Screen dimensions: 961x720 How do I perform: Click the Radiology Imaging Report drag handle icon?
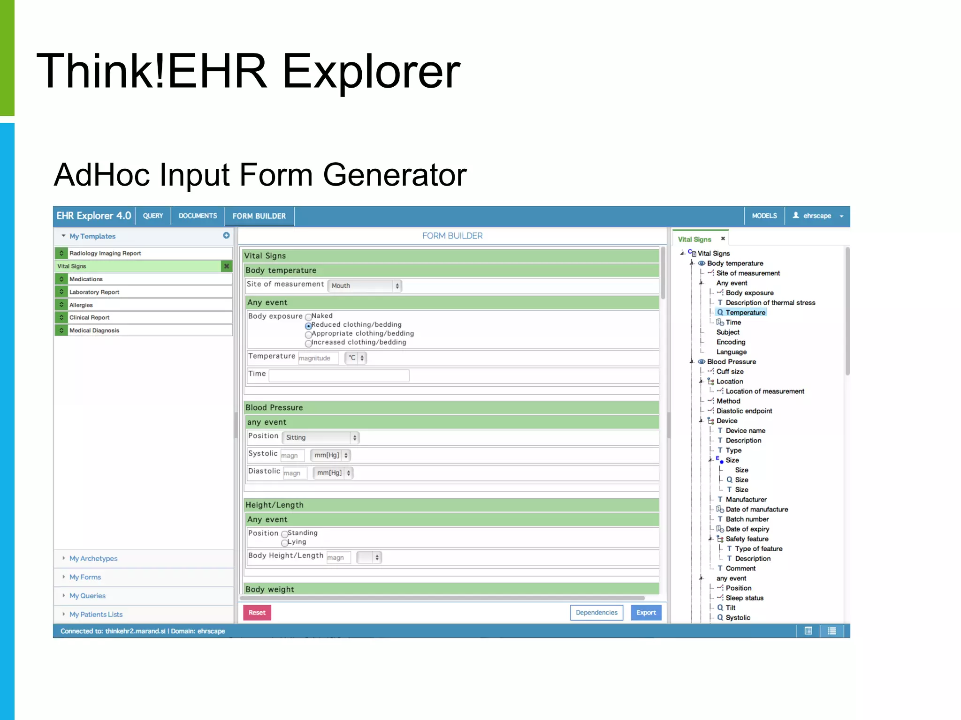(61, 253)
